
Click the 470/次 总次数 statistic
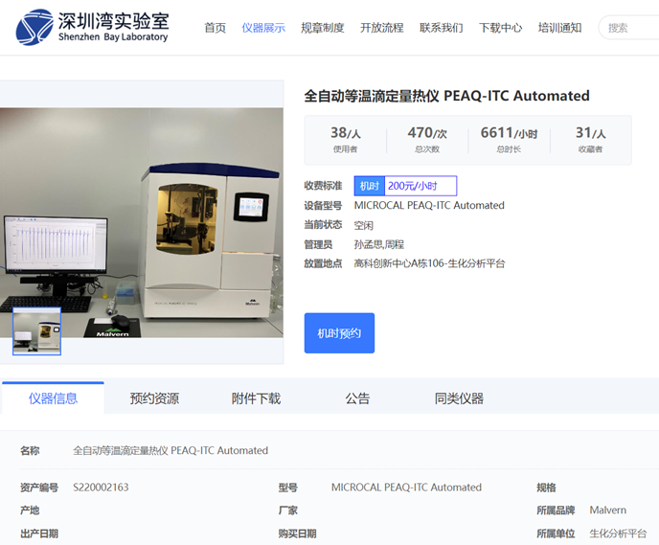pyautogui.click(x=427, y=139)
